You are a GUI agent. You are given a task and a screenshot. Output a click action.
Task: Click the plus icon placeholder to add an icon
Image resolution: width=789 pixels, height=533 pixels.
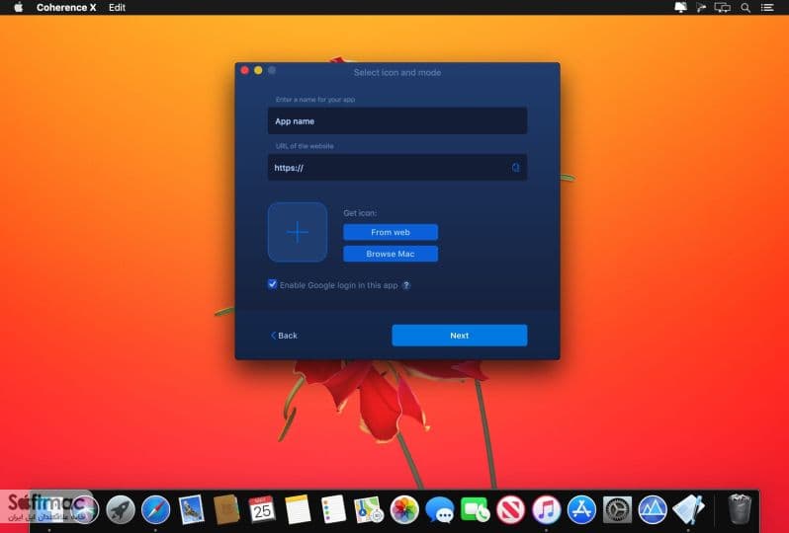298,232
